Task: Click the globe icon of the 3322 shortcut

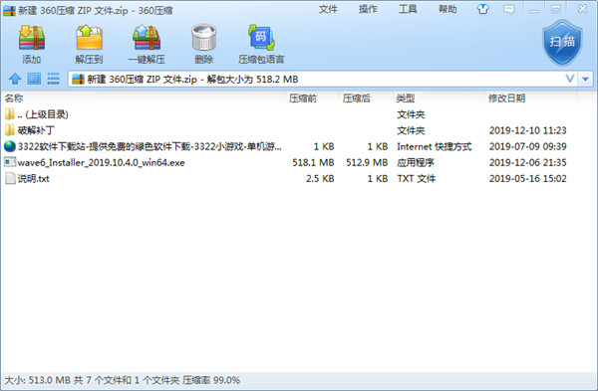Action: coord(10,146)
